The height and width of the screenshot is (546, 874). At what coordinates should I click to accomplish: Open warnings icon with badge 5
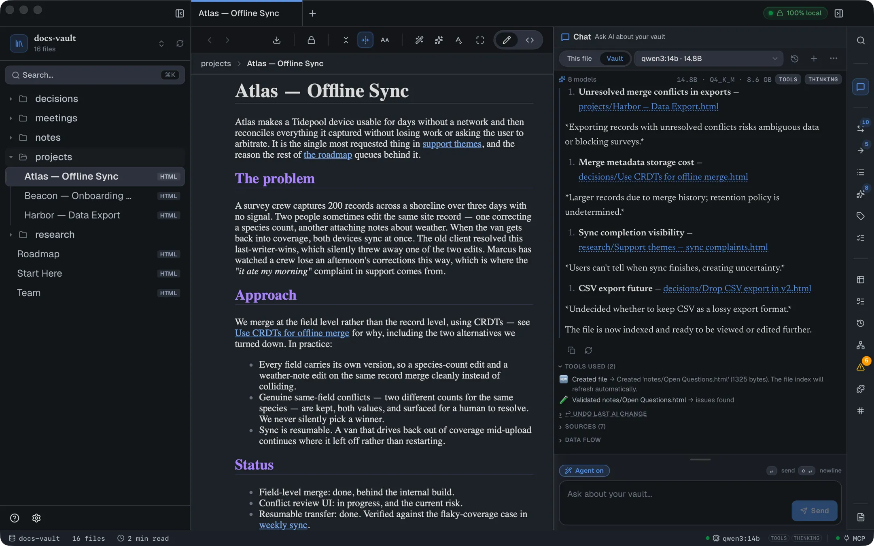pyautogui.click(x=861, y=366)
